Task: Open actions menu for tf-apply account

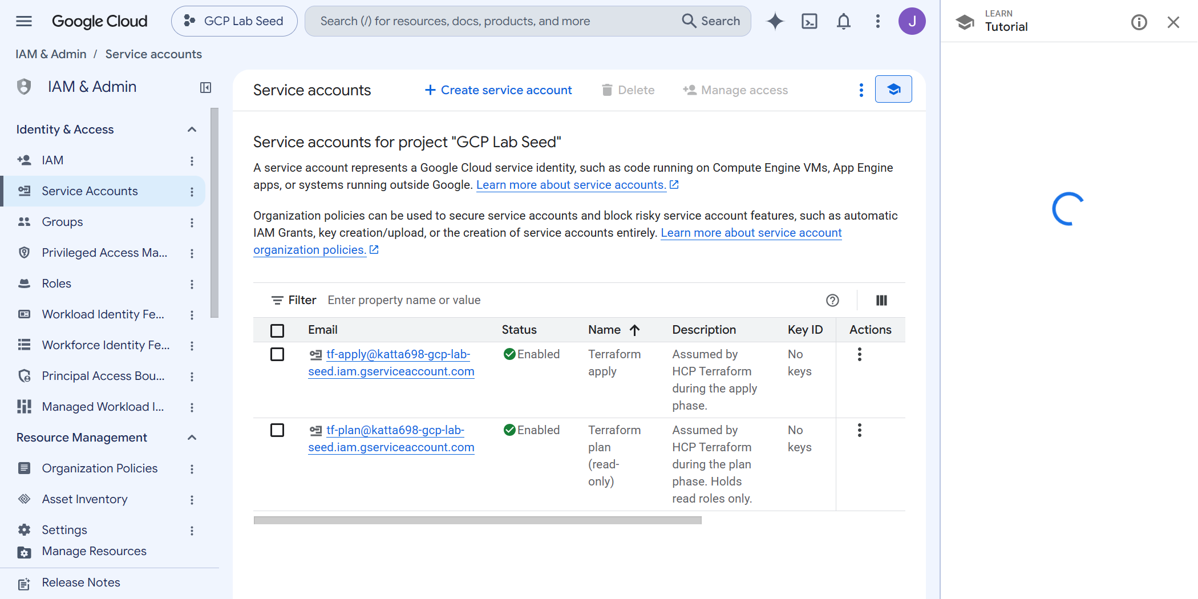Action: (860, 354)
